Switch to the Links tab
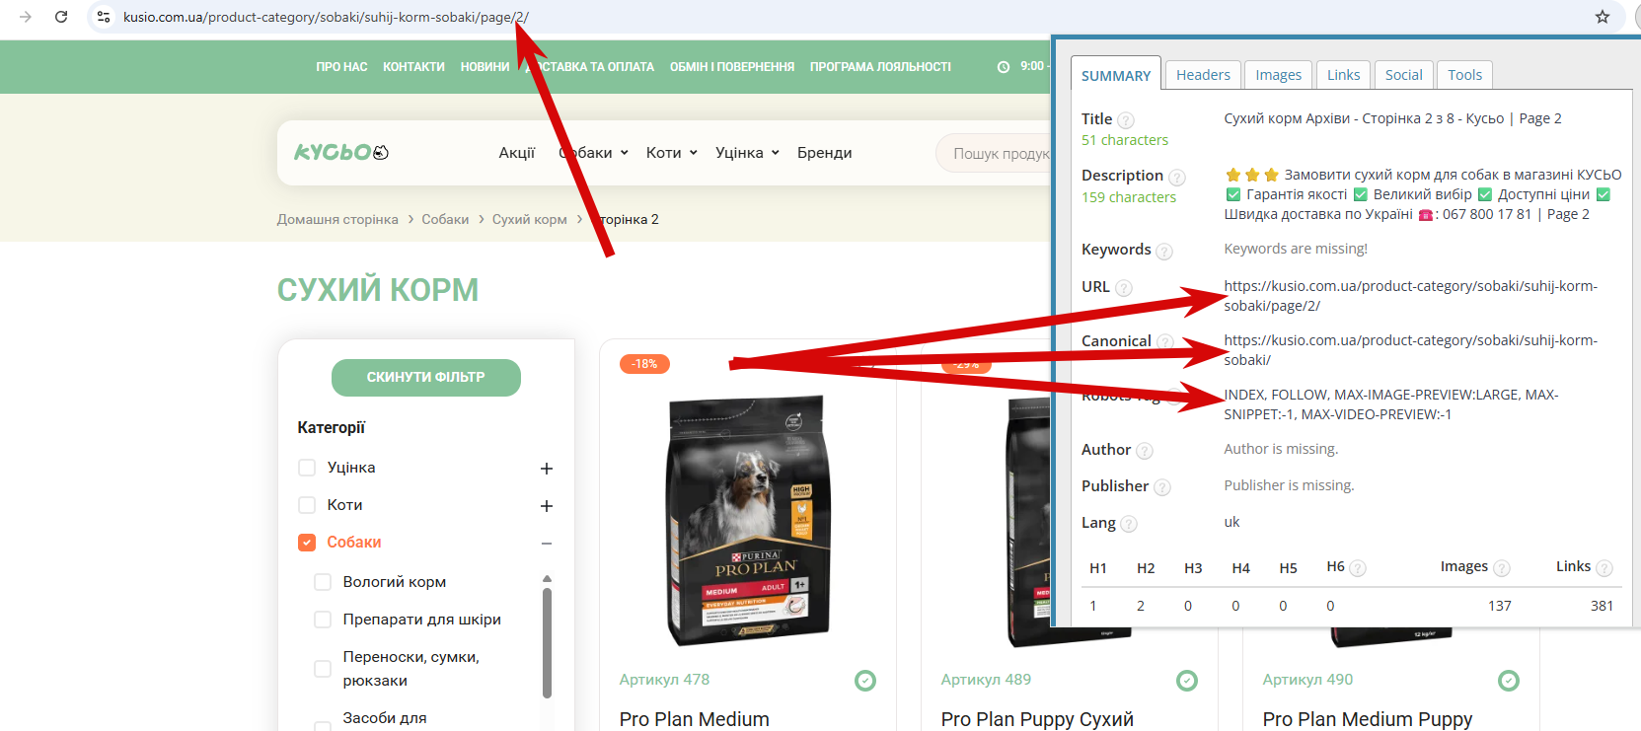This screenshot has height=731, width=1641. [x=1343, y=75]
